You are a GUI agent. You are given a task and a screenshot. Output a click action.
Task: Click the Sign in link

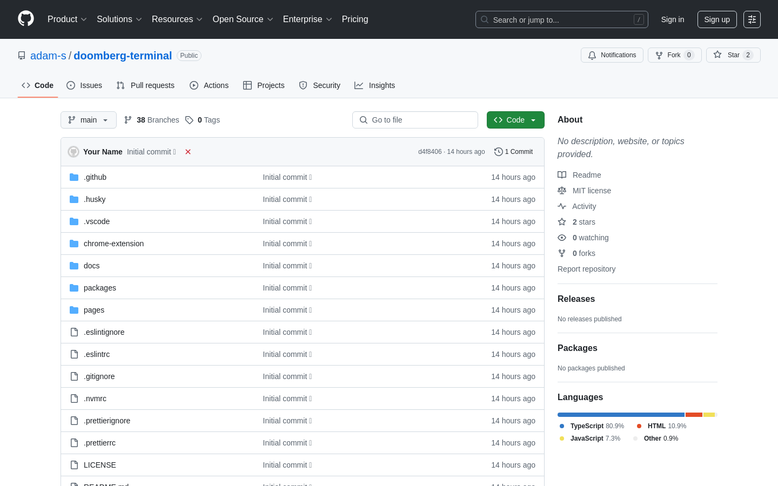pyautogui.click(x=673, y=19)
